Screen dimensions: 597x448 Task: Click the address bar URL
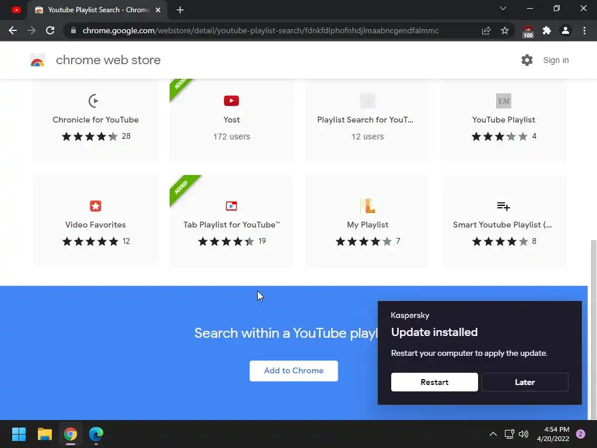coord(261,30)
